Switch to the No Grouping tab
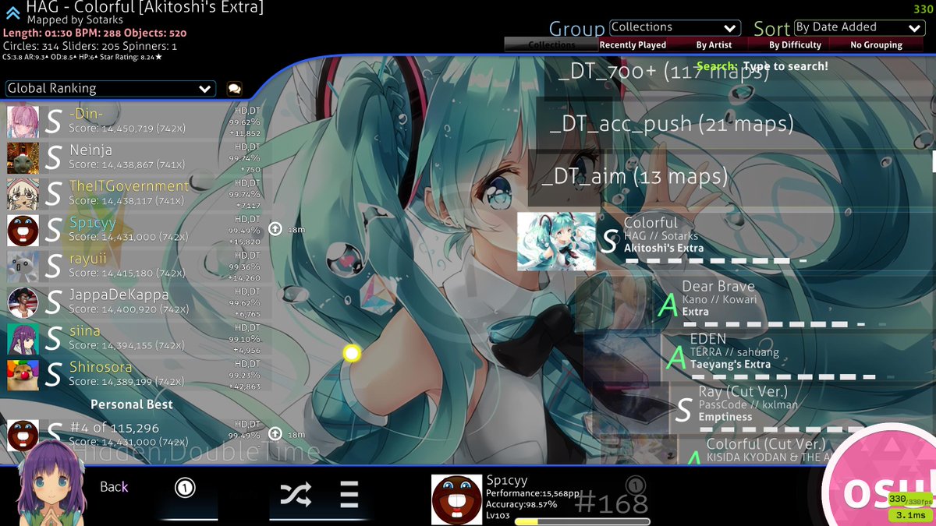 [x=876, y=45]
